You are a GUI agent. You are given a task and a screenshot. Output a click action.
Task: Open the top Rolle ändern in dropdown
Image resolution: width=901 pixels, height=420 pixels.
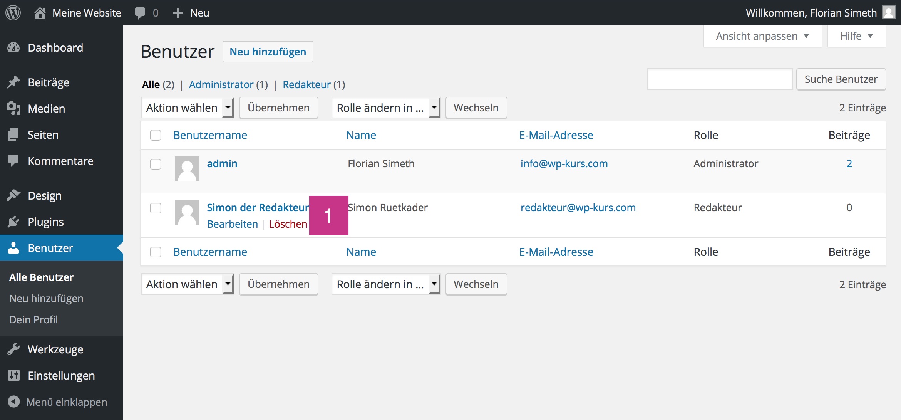pos(386,108)
